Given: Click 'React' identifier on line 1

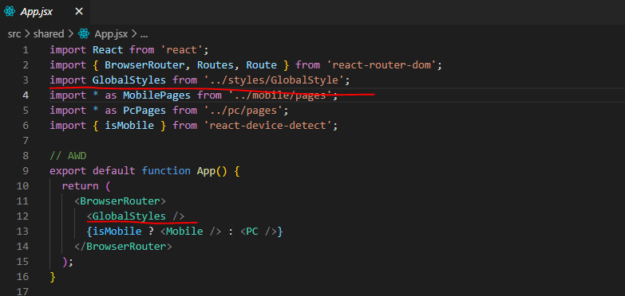Looking at the screenshot, I should click(x=108, y=50).
